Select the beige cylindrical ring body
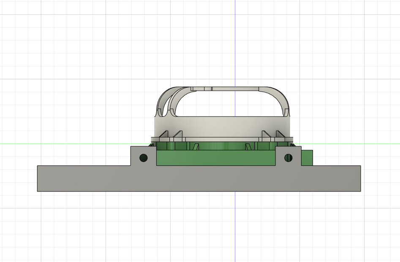The image size is (400, 262). tap(222, 127)
